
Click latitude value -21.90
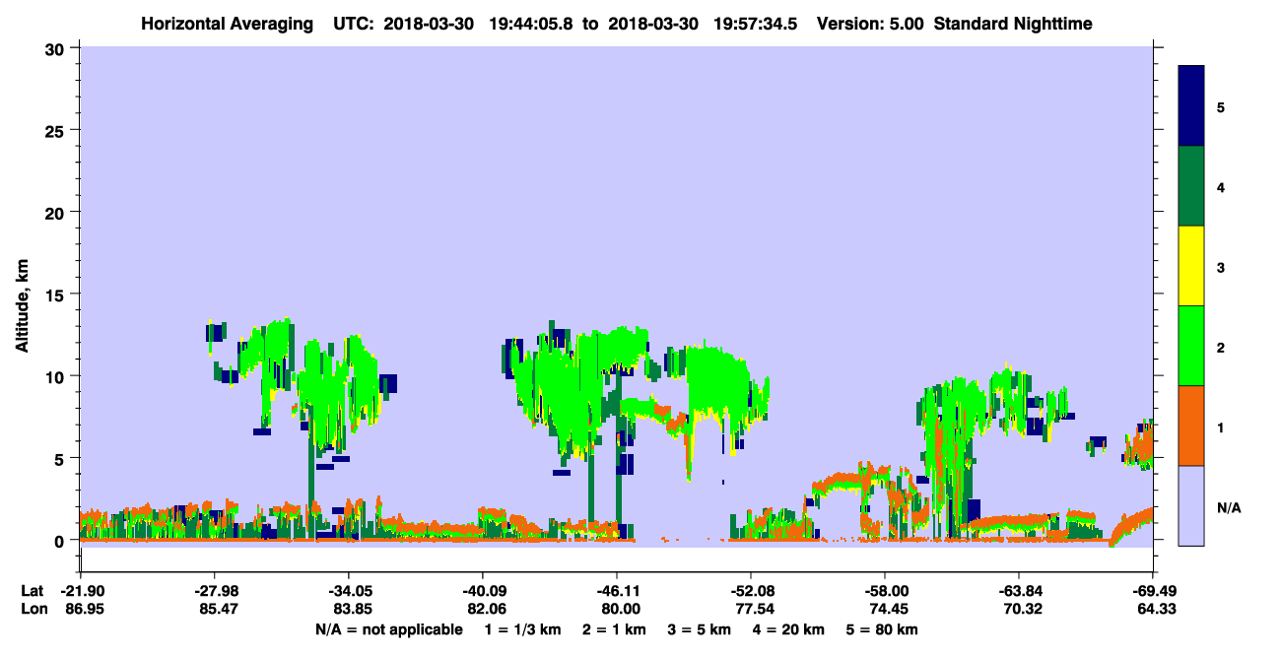[81, 591]
